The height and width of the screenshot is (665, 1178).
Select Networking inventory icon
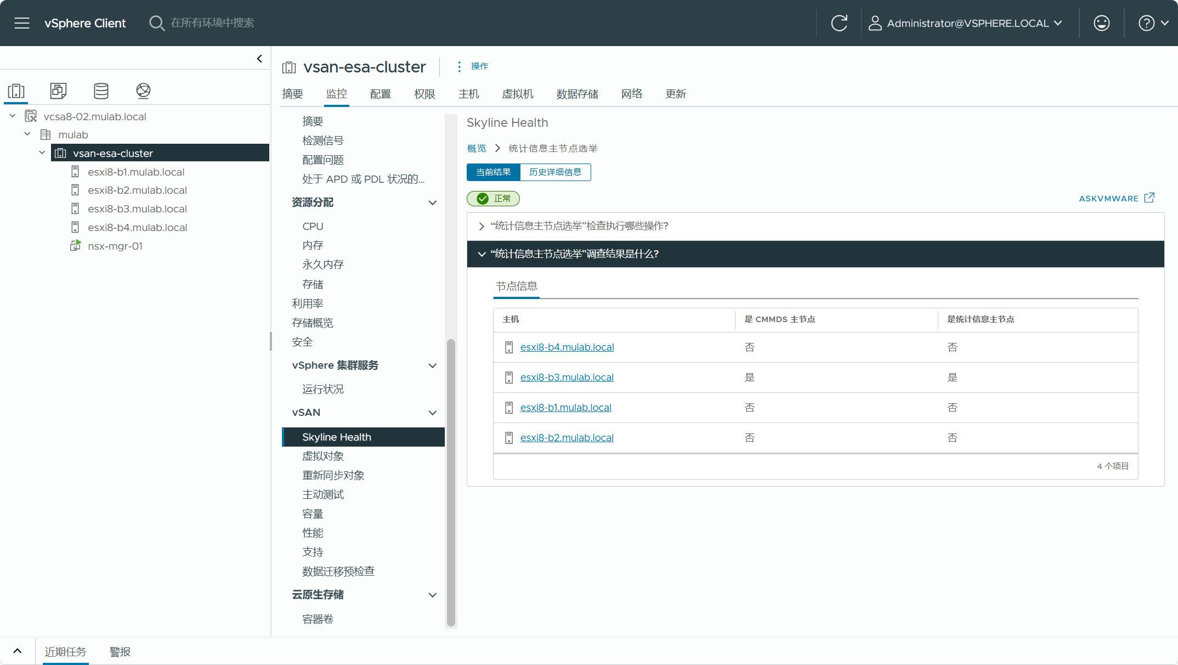[143, 91]
